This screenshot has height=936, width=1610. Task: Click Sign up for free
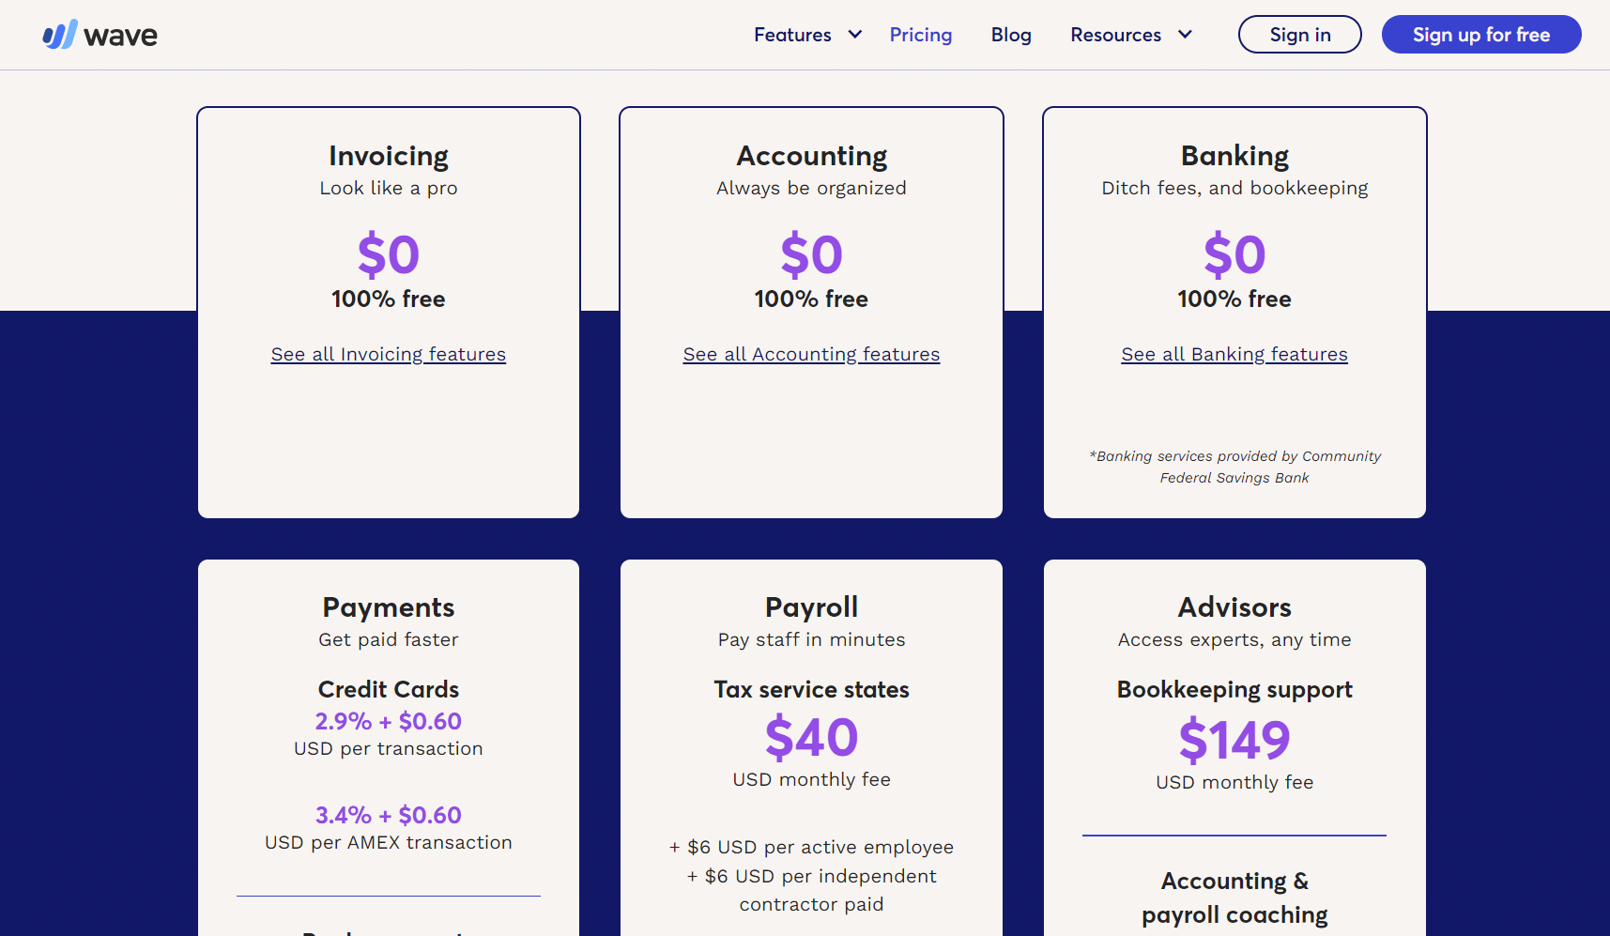[1481, 35]
